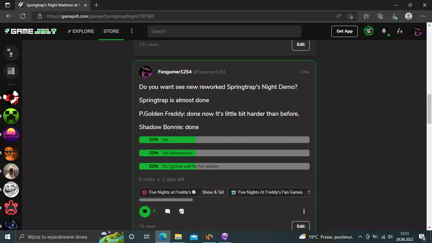Open Task View on the taskbar

pyautogui.click(x=146, y=237)
